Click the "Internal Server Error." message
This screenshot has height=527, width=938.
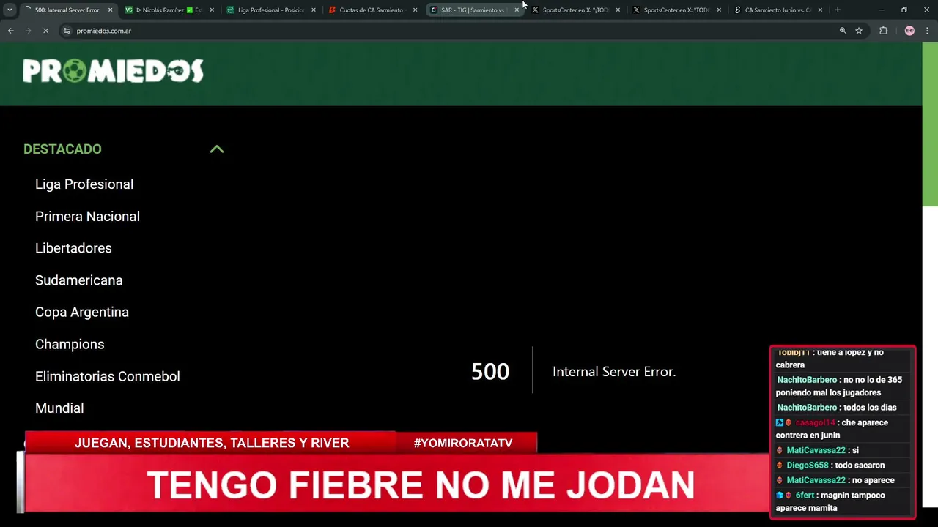pyautogui.click(x=614, y=372)
